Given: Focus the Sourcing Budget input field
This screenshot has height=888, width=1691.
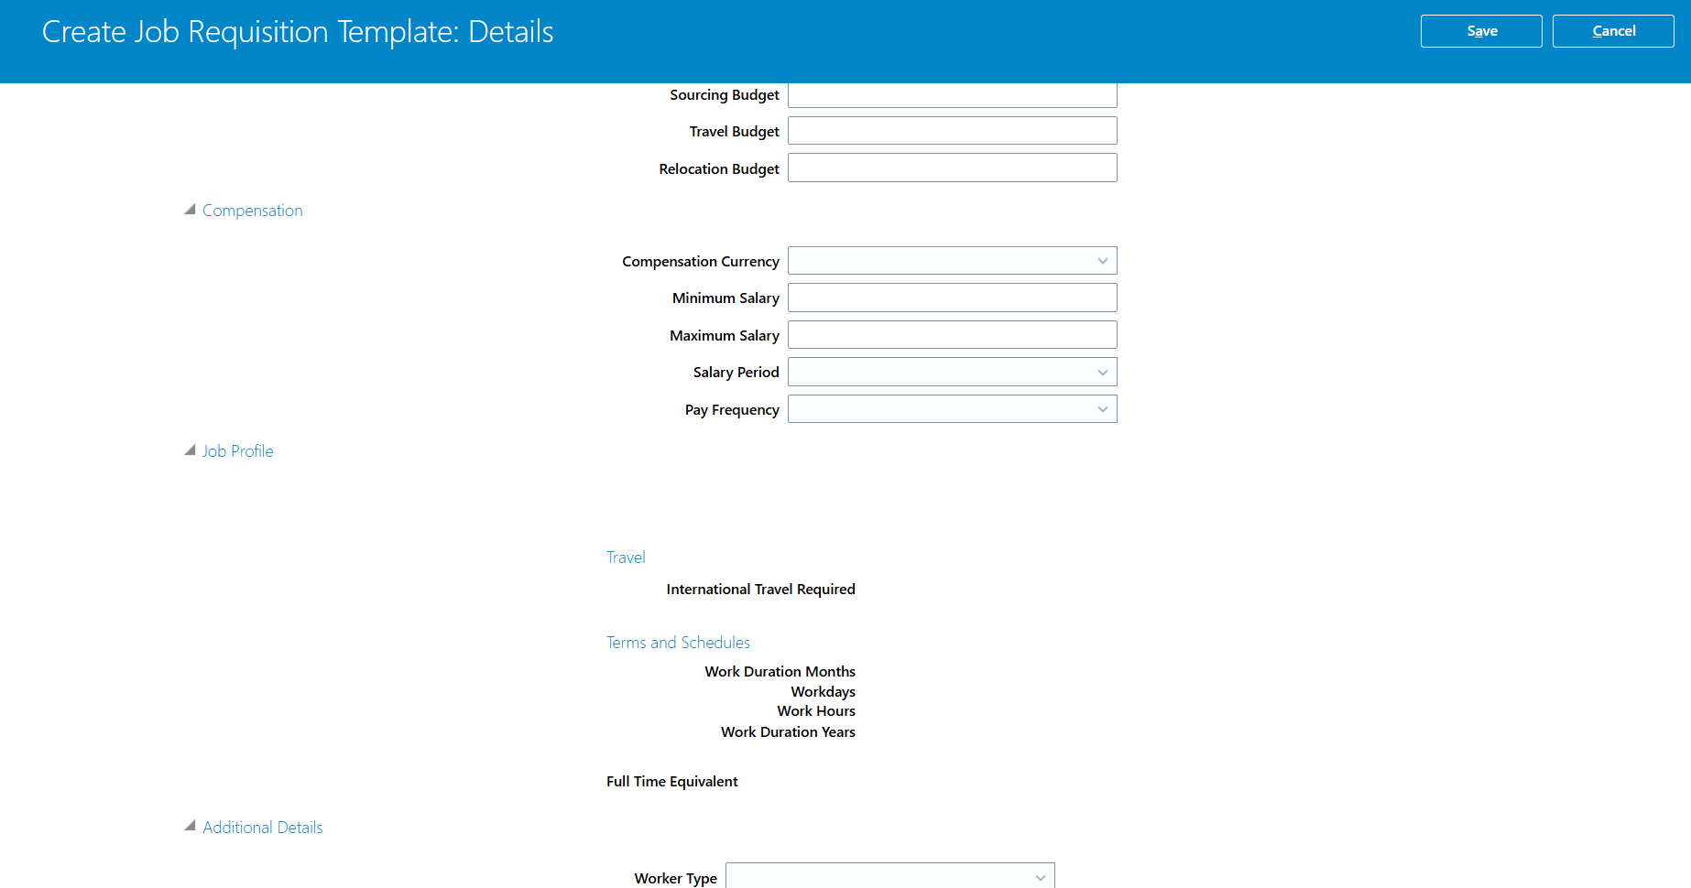Looking at the screenshot, I should coord(953,95).
